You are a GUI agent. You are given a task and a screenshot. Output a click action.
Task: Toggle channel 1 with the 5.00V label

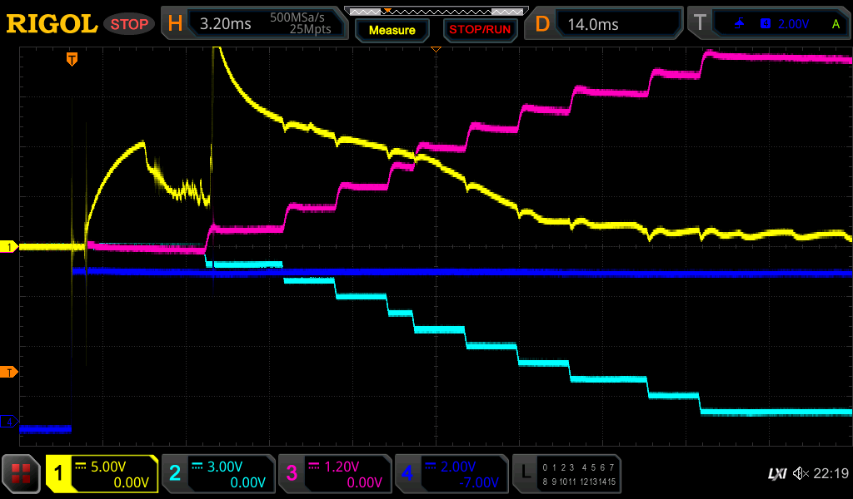[102, 474]
